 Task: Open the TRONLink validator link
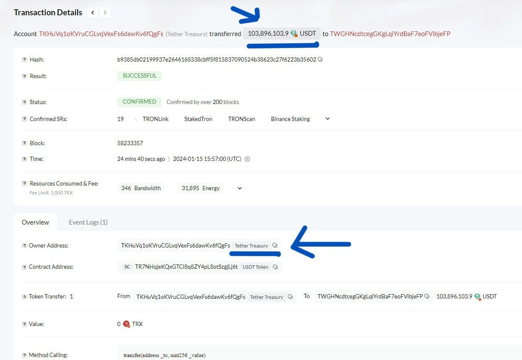155,119
